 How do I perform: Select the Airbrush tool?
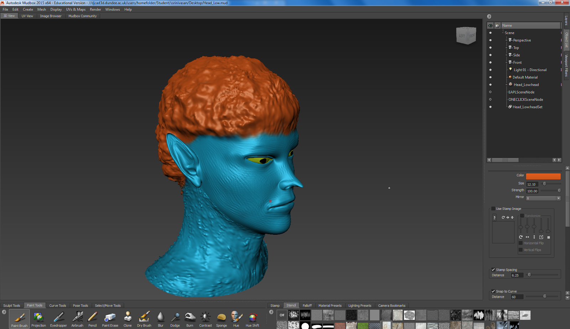[x=77, y=319]
